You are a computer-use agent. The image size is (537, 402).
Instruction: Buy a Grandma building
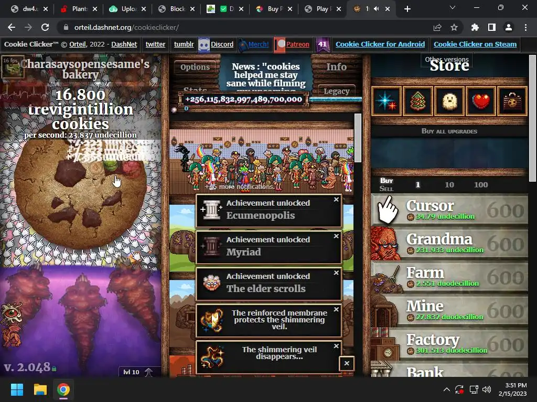tap(449, 243)
